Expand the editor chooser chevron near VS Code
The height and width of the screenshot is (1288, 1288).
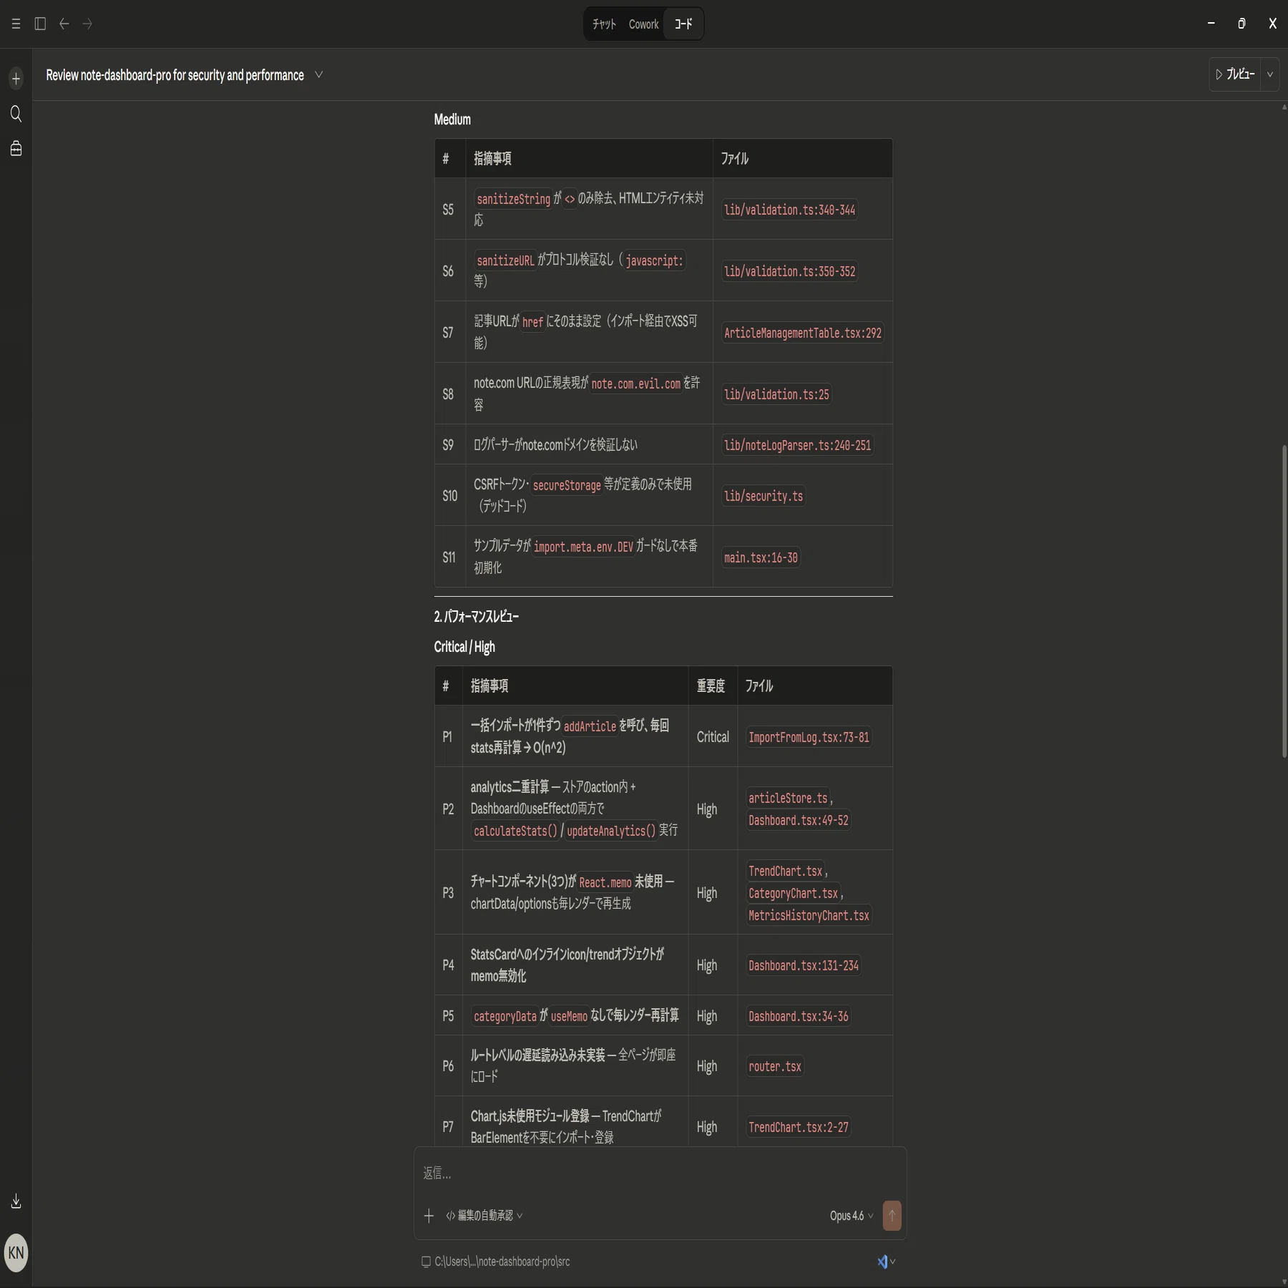point(892,1262)
